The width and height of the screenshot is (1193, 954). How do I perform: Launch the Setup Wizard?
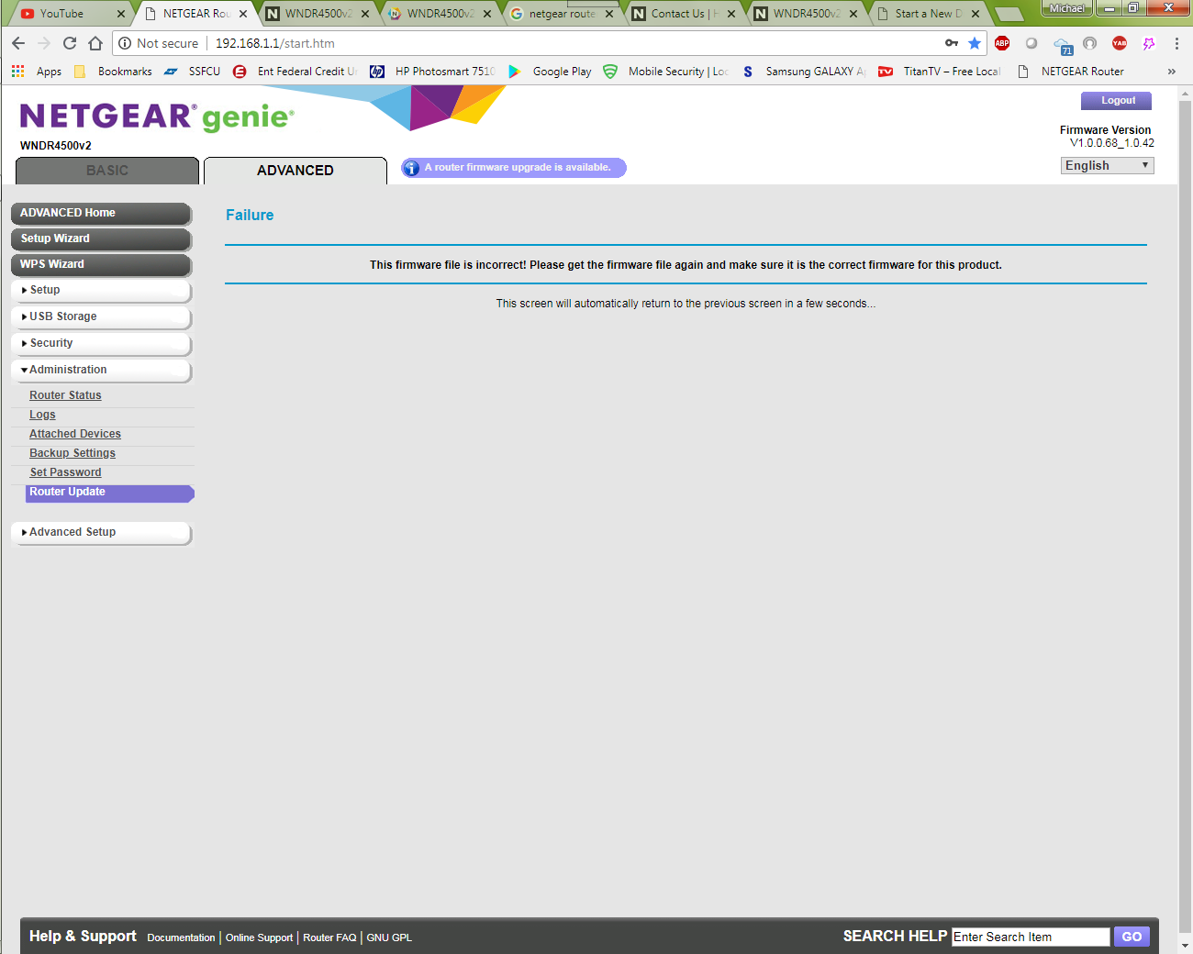pyautogui.click(x=101, y=238)
